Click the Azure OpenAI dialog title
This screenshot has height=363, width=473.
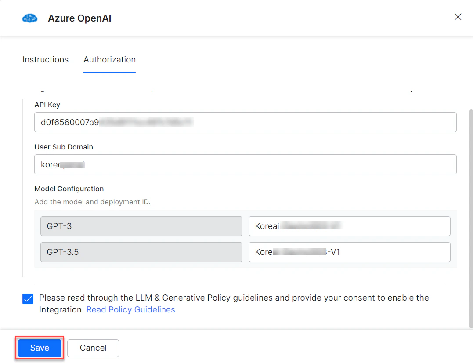point(79,18)
